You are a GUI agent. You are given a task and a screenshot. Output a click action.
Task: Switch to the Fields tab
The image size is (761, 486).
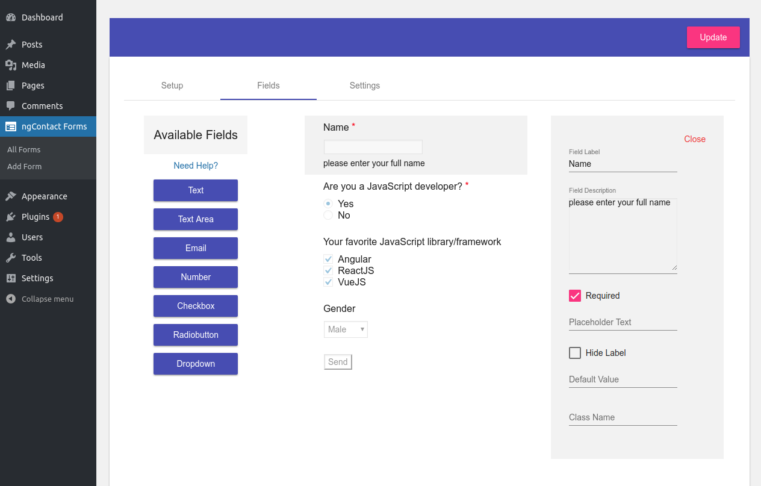269,86
